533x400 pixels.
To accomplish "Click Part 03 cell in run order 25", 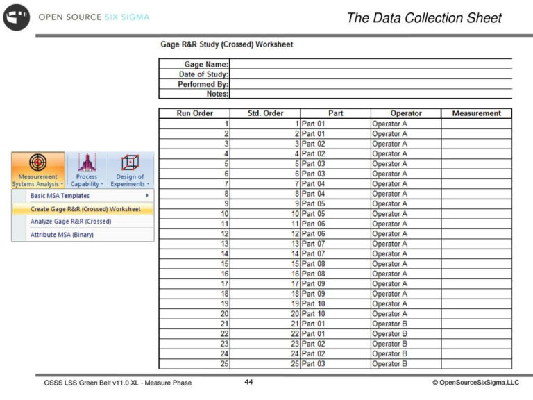I will (335, 364).
